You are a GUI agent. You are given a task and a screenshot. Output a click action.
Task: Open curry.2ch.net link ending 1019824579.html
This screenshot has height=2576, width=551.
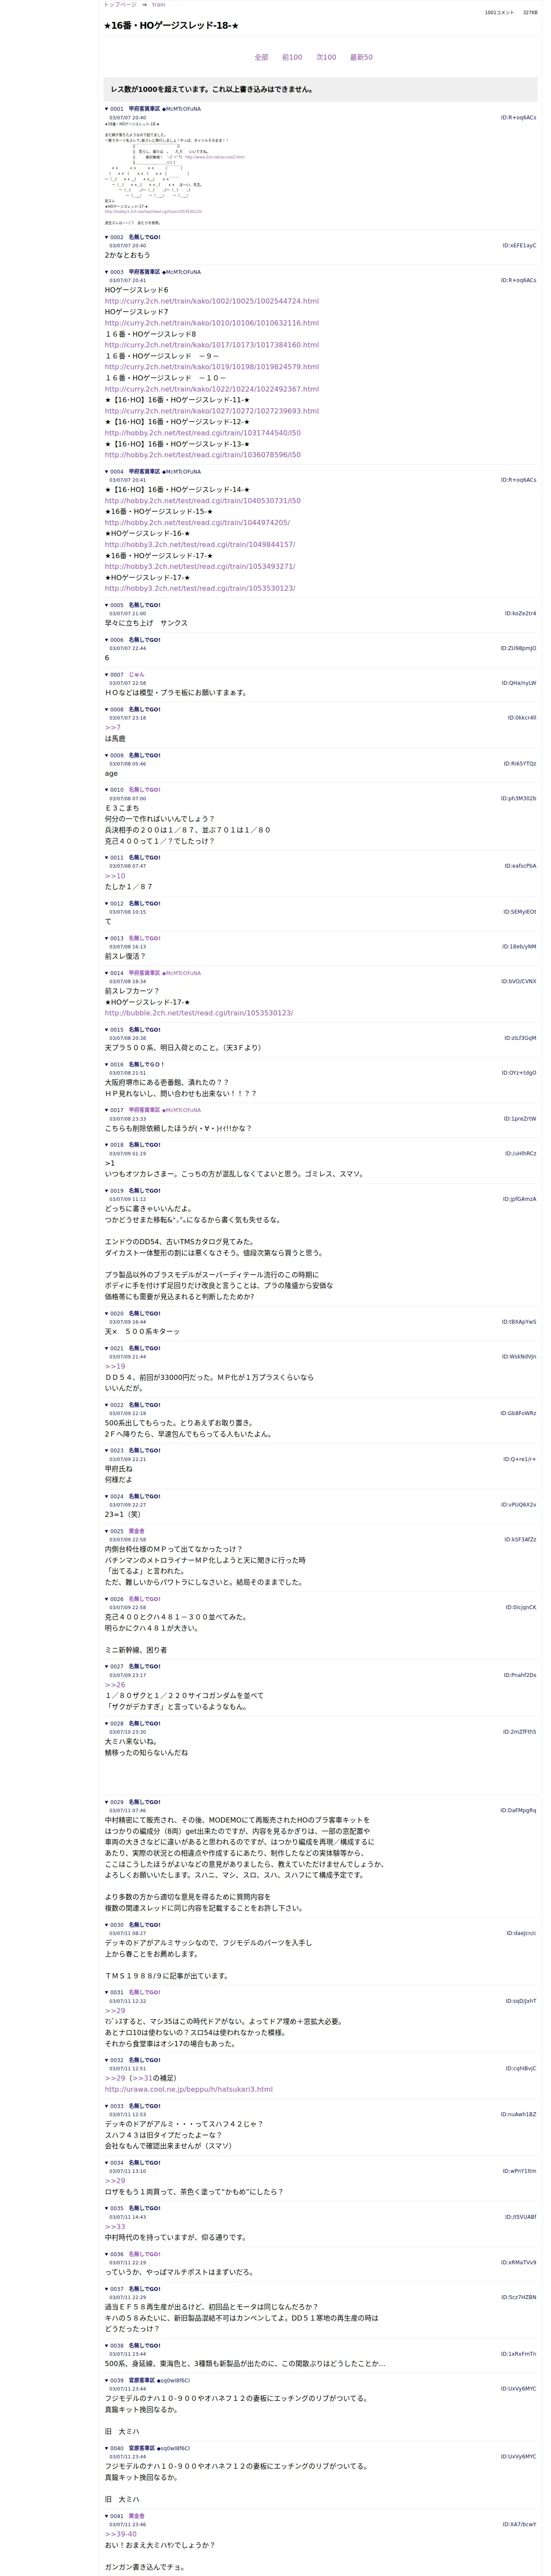(x=212, y=367)
